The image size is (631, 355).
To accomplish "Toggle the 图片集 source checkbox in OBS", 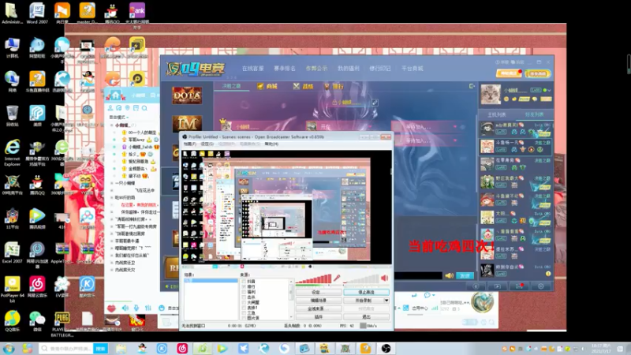I will (x=244, y=318).
